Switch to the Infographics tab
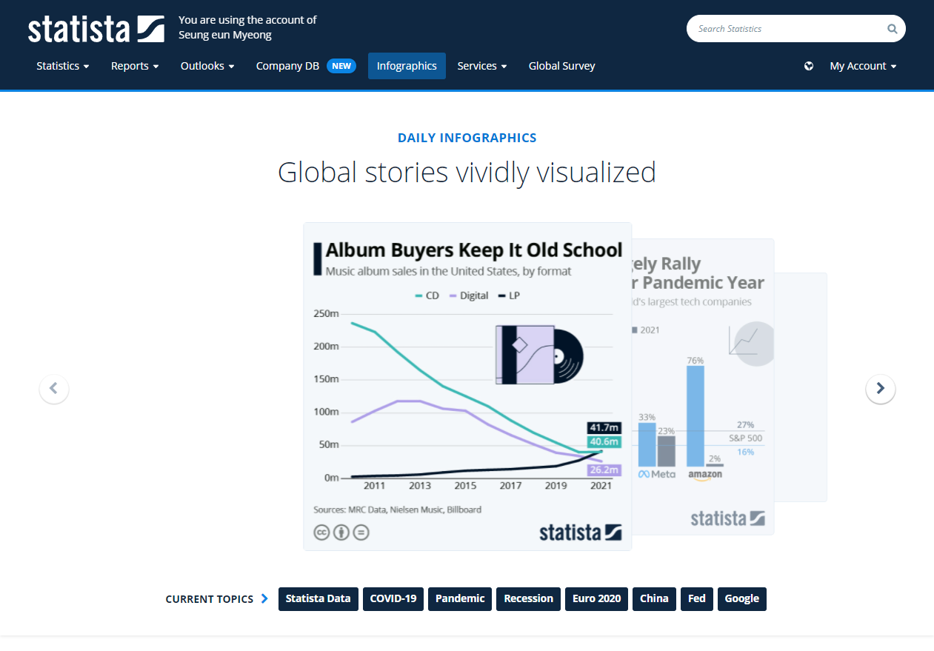The height and width of the screenshot is (651, 934). click(407, 66)
